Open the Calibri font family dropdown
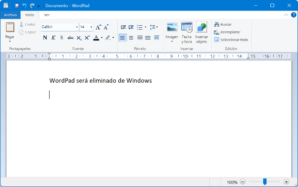The image size is (298, 187). pyautogui.click(x=77, y=27)
